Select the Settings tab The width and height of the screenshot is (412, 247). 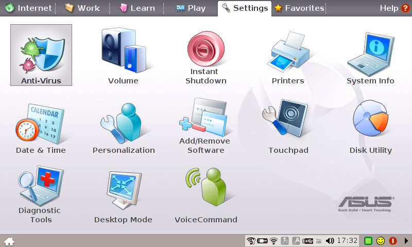coord(245,8)
